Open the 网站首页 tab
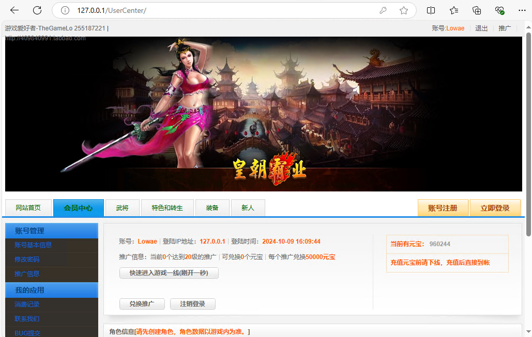Screen dimensions: 532x337 tap(28, 207)
